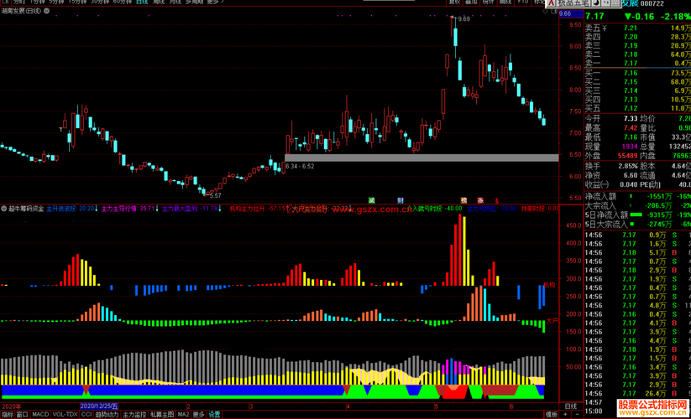Click the 模板 template button
The height and width of the screenshot is (419, 691).
[552, 415]
